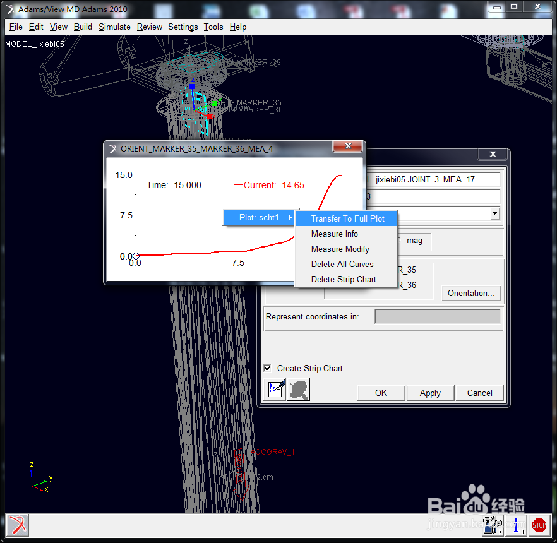This screenshot has height=543, width=557.
Task: Open the Settings menu
Action: 183,27
